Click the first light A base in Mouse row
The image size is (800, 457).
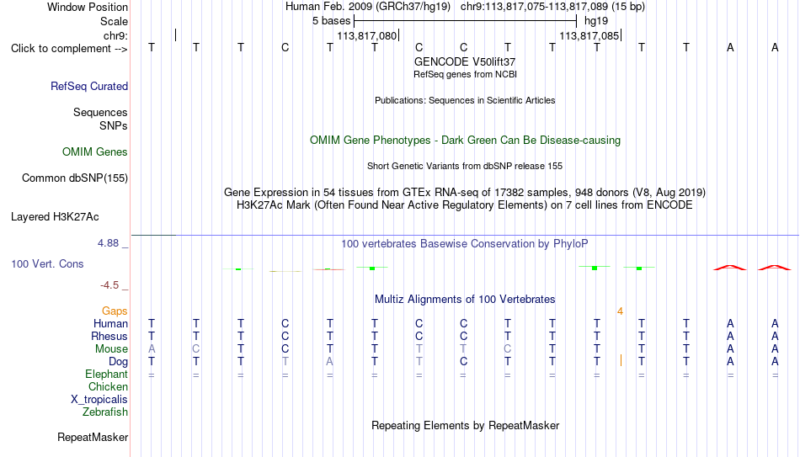(x=152, y=349)
